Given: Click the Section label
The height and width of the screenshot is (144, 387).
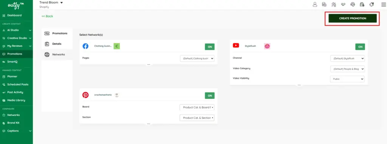Looking at the screenshot, I should [x=87, y=117].
